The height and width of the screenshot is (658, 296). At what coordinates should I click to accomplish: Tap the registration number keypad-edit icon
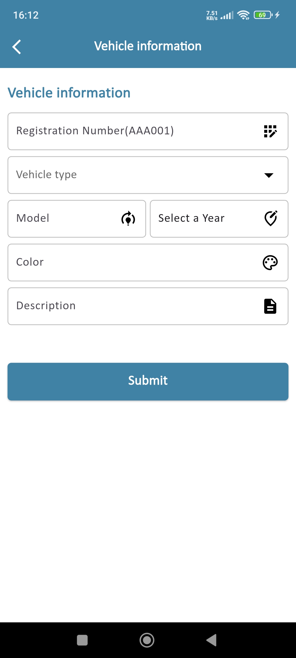(x=270, y=131)
